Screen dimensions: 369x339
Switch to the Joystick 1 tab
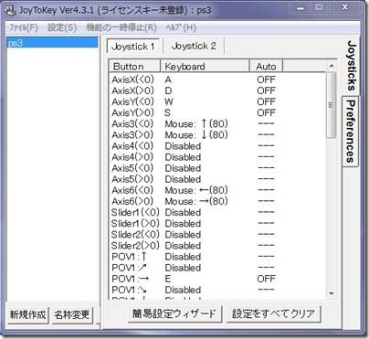(x=133, y=47)
